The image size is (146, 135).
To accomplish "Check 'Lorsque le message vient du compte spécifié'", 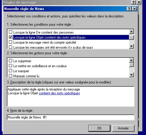I will pyautogui.click(x=11, y=42).
